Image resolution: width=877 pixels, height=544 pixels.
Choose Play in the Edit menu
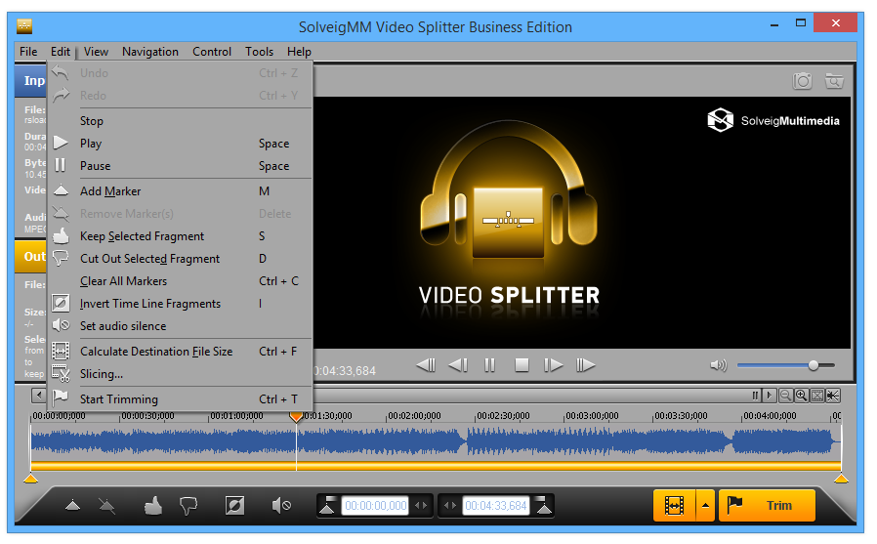click(x=180, y=144)
